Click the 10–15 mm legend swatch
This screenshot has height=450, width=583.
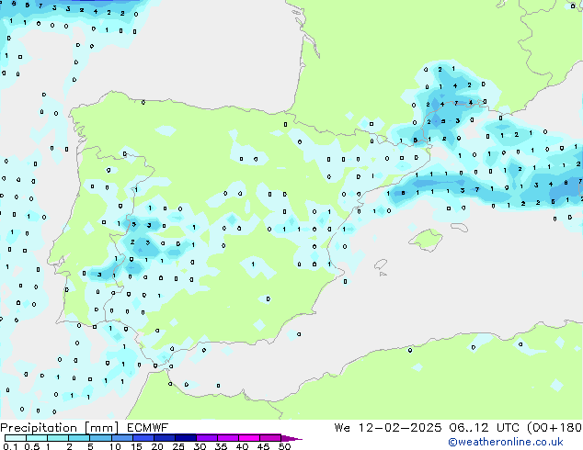(121, 438)
